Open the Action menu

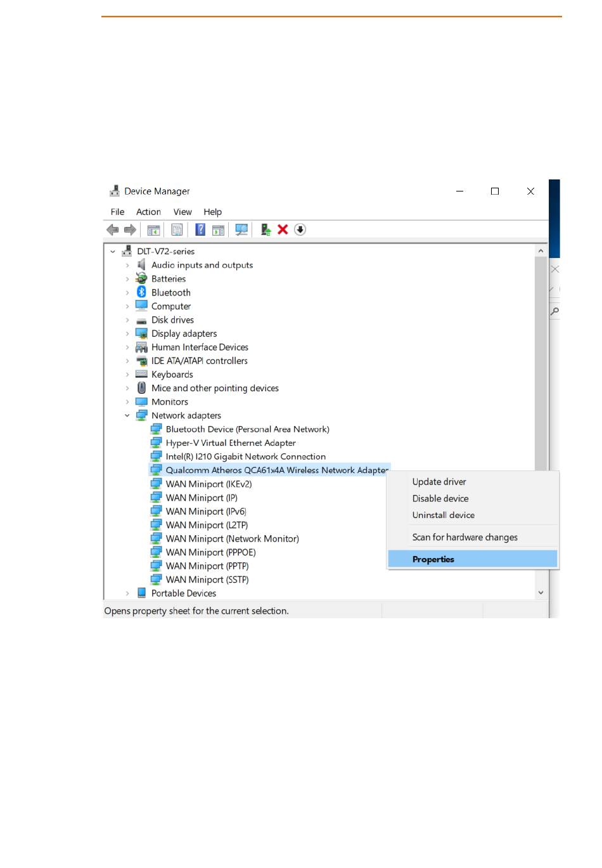coord(148,212)
